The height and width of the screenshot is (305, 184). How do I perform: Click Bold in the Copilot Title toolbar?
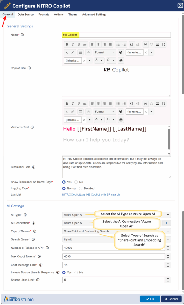67,44
